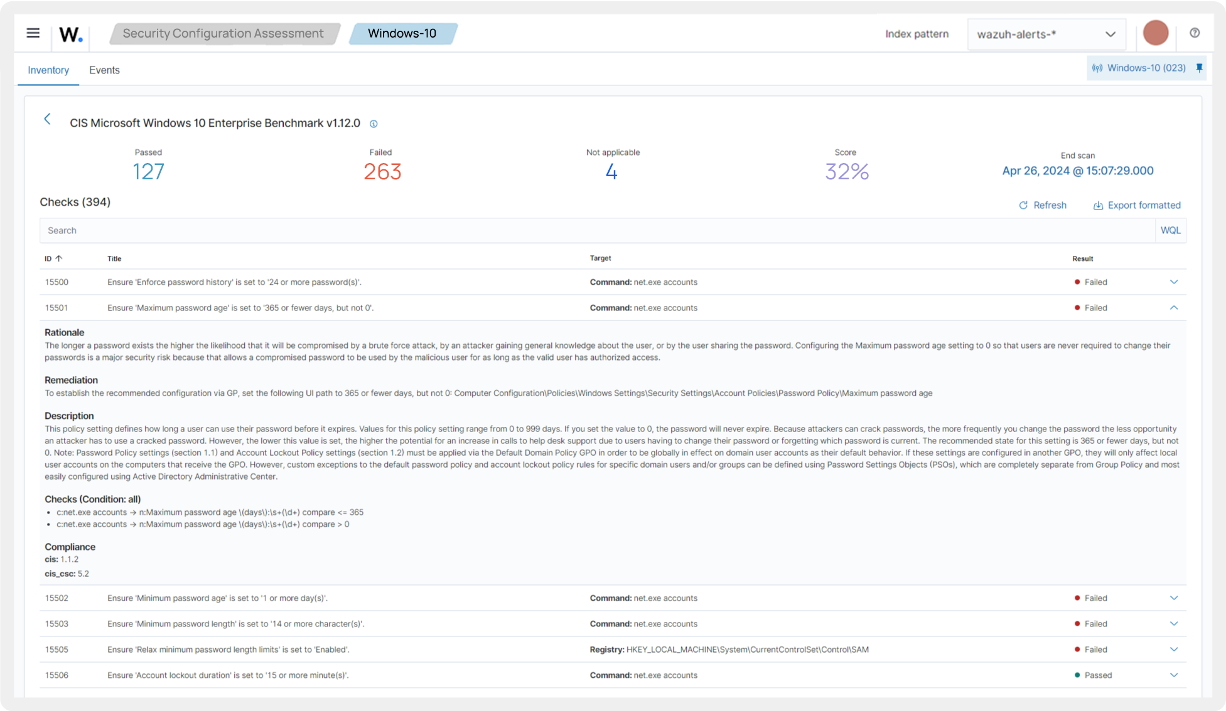Image resolution: width=1226 pixels, height=711 pixels.
Task: Select the Inventory tab
Action: [48, 70]
